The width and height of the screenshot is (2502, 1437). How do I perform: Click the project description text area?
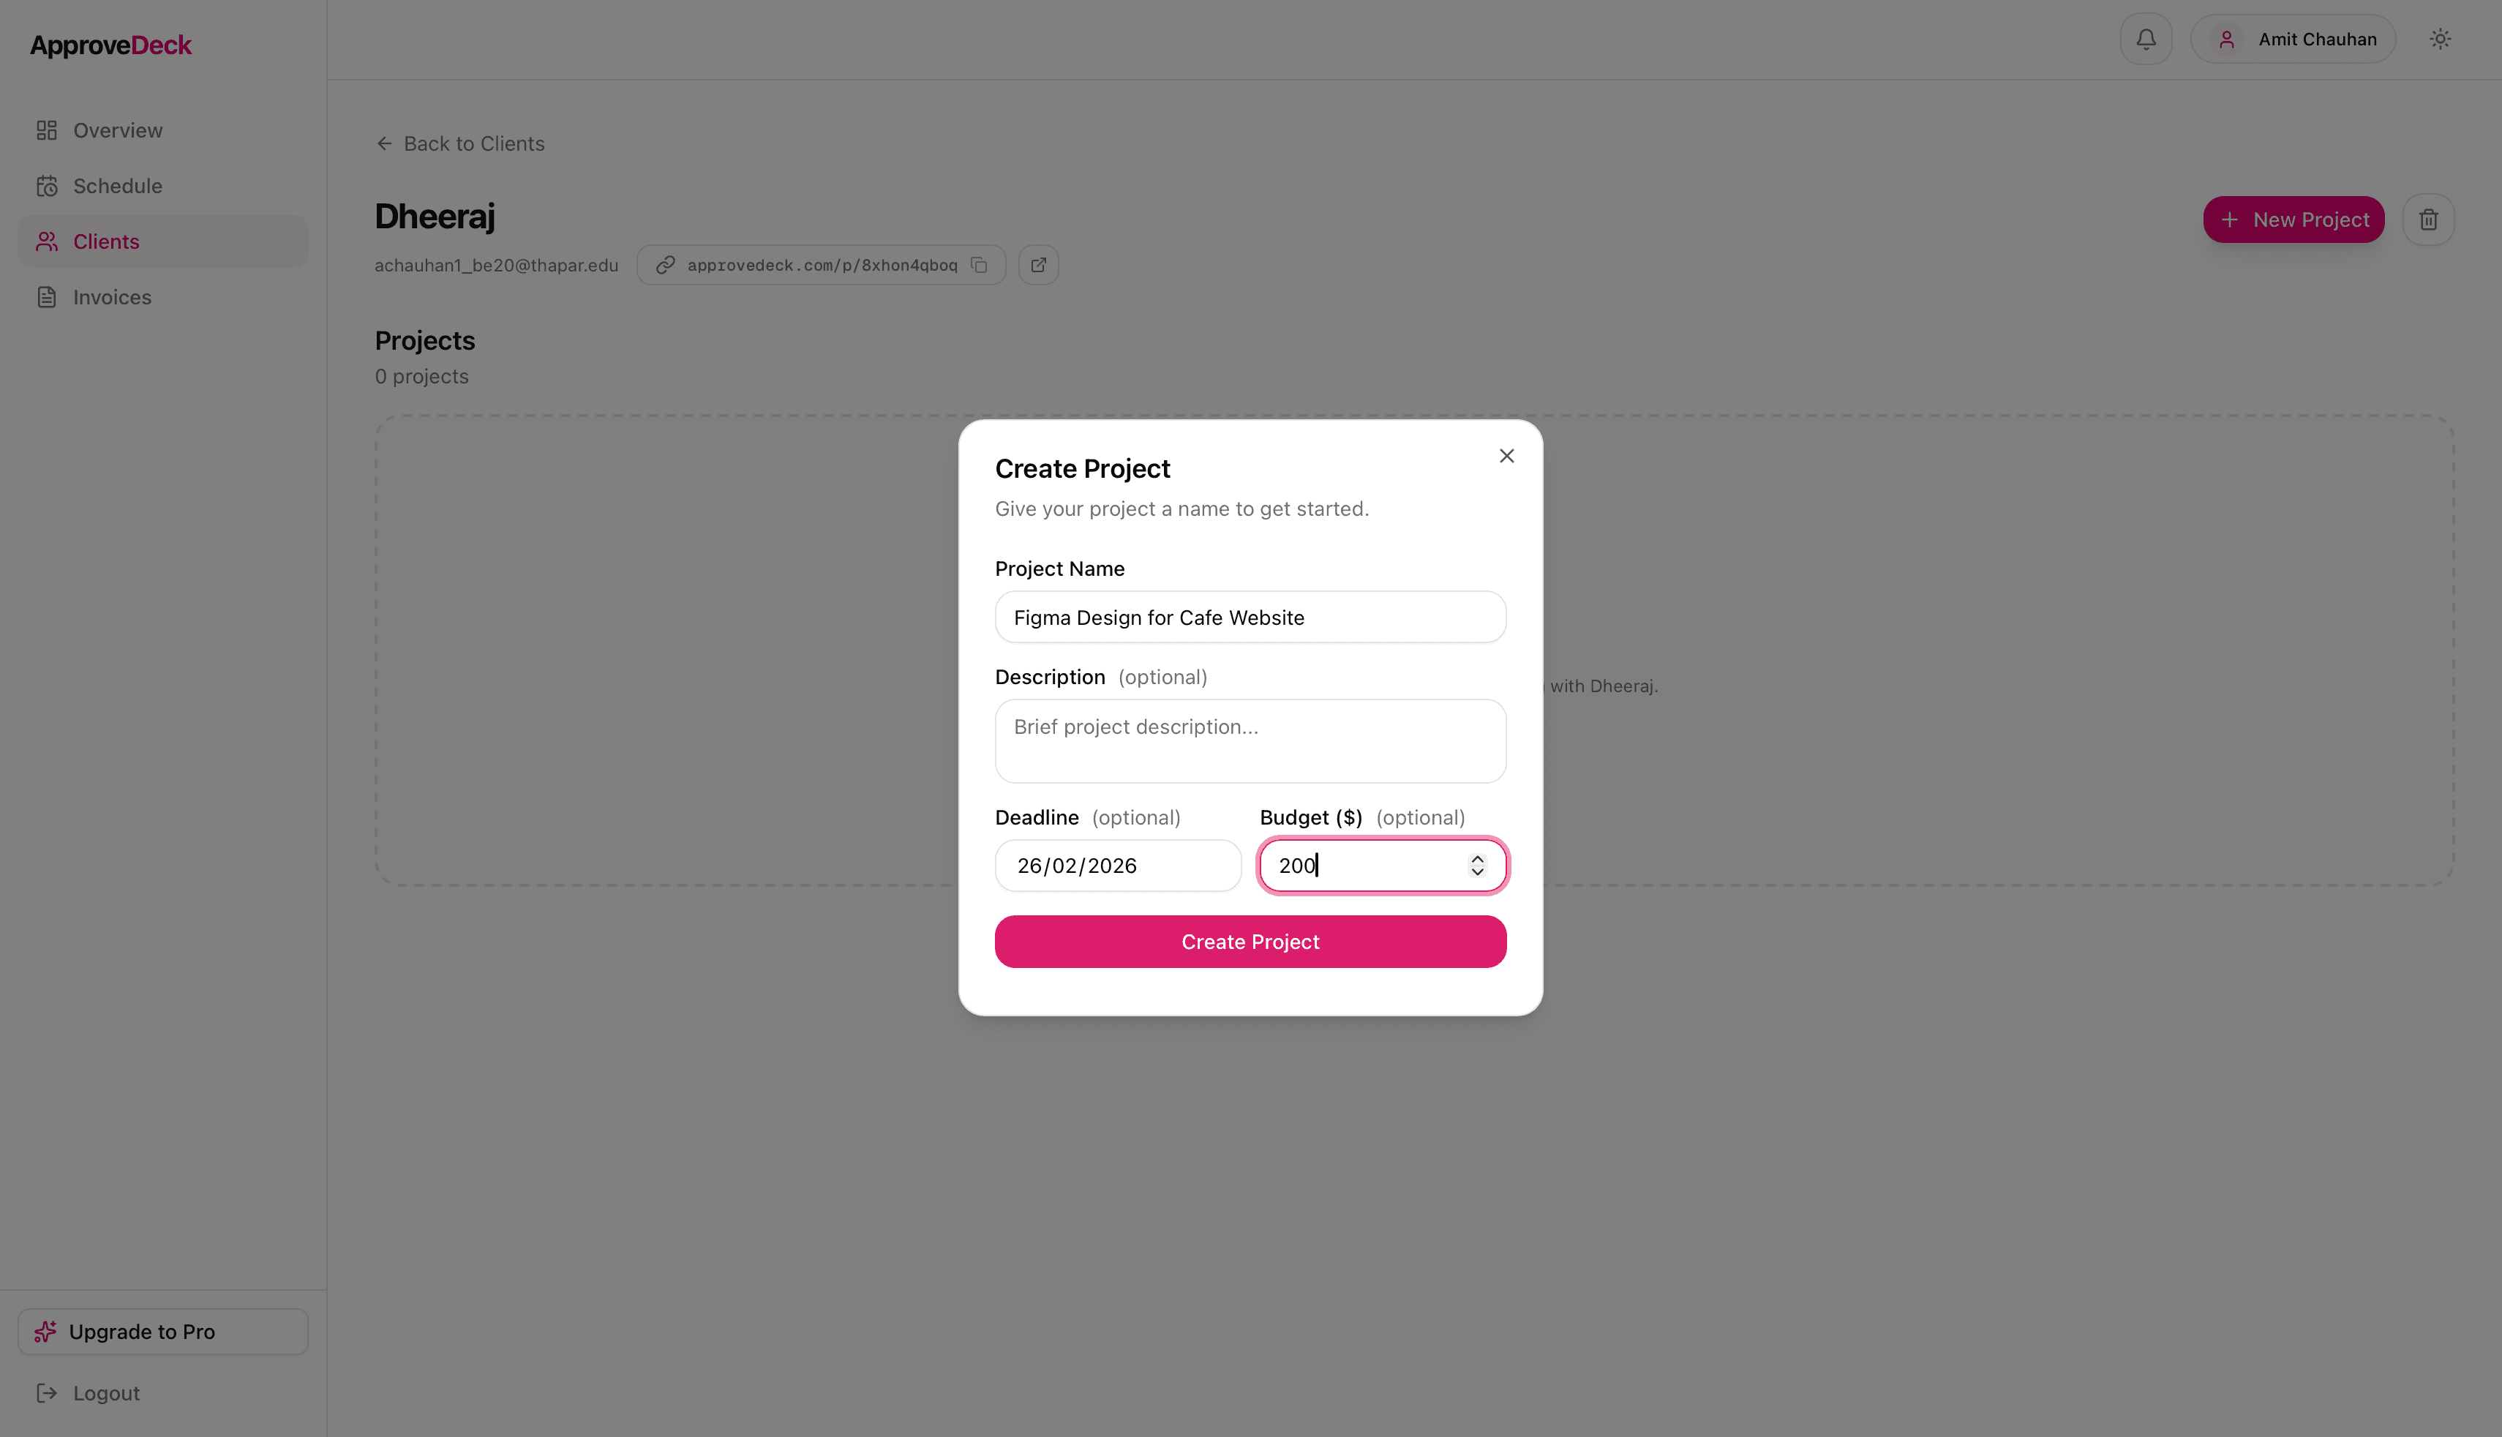click(1250, 741)
